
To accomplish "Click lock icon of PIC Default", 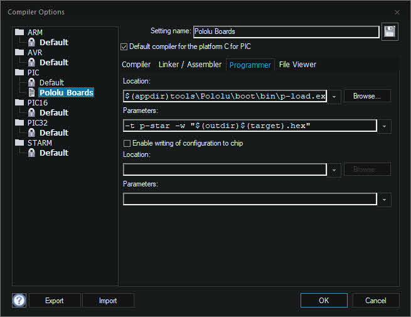I will click(x=31, y=82).
